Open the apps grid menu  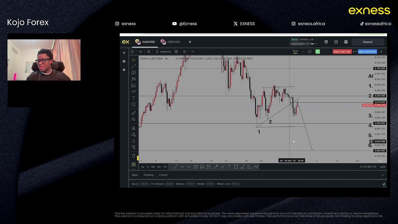pos(336,42)
